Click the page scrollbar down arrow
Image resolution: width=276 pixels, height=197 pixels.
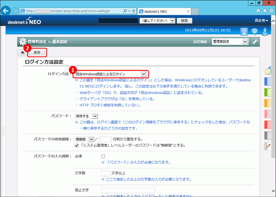pos(273,191)
